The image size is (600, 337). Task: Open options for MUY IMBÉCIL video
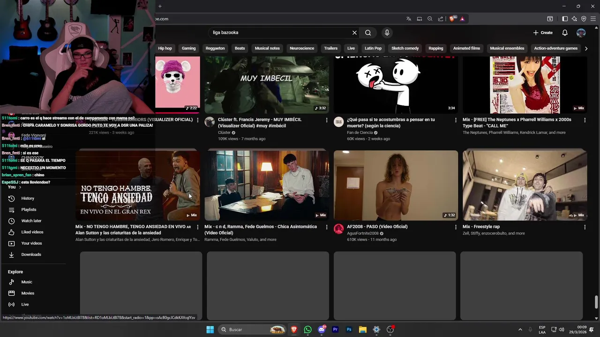pos(327,120)
